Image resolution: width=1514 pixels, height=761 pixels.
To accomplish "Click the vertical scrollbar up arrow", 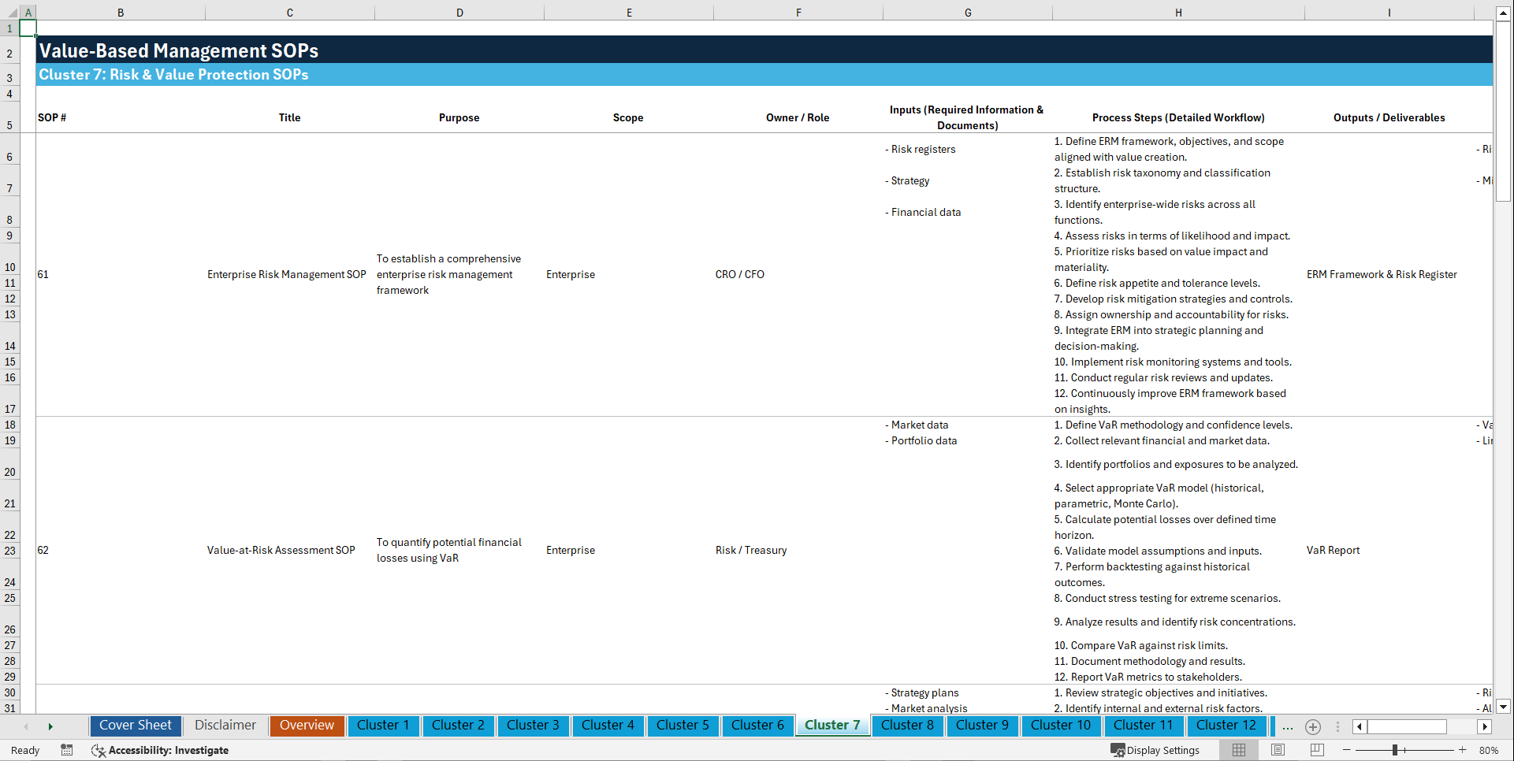I will point(1505,13).
